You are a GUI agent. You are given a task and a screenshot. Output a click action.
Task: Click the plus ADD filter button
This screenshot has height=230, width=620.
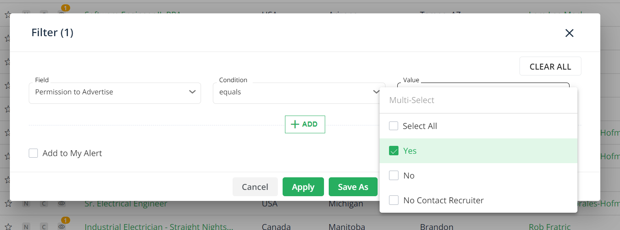click(x=305, y=124)
